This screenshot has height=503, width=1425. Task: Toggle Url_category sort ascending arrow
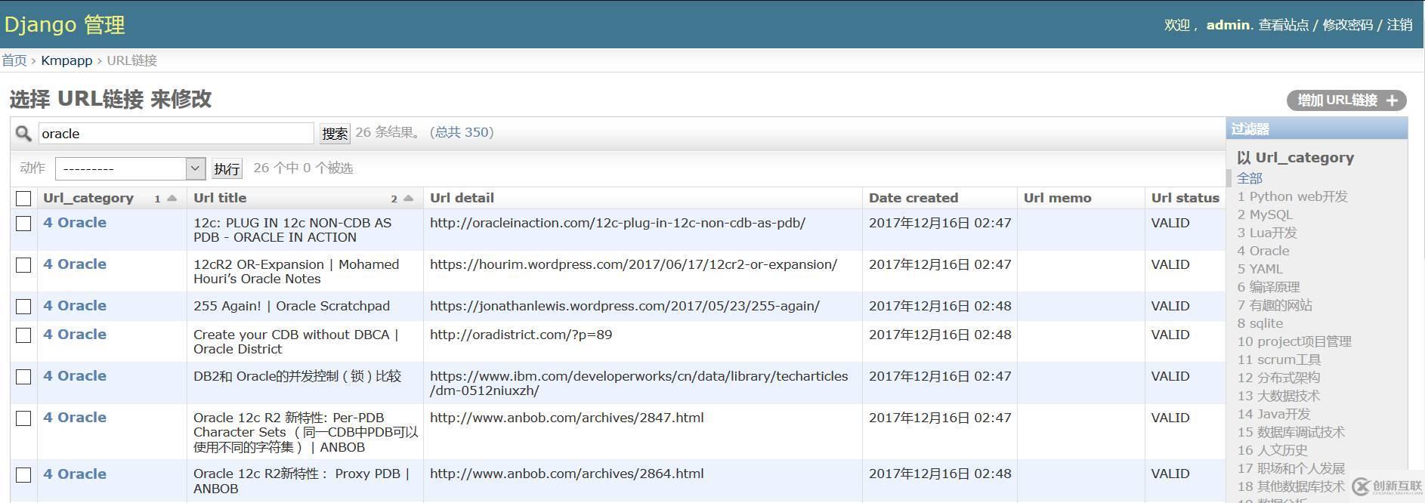click(x=172, y=198)
